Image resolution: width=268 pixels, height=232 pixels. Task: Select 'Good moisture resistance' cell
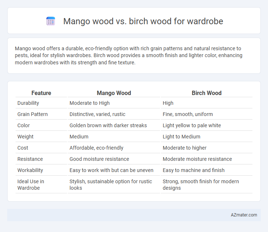(x=99, y=159)
